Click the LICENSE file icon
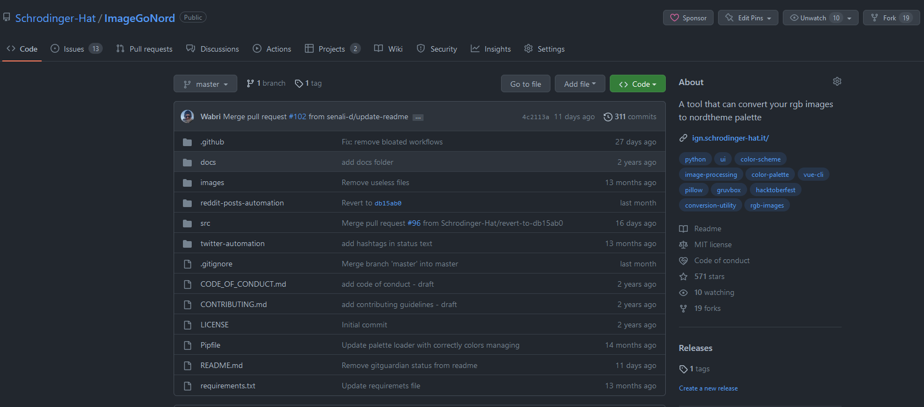This screenshot has height=407, width=924. (x=187, y=325)
